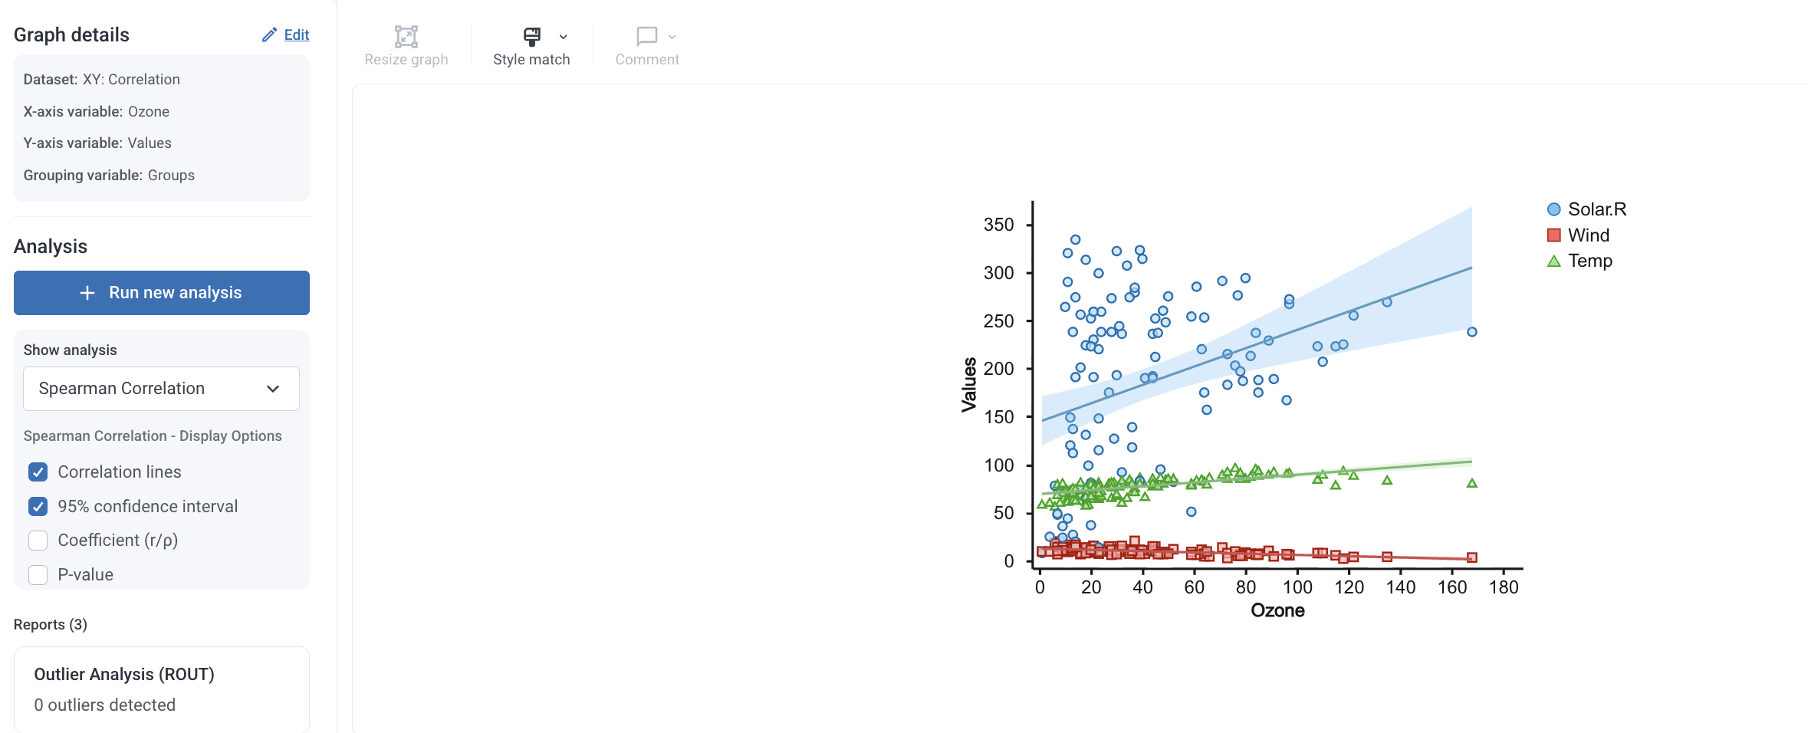Viewport: 1808px width, 733px height.
Task: Select the Ozone x-axis title
Action: pyautogui.click(x=1277, y=610)
